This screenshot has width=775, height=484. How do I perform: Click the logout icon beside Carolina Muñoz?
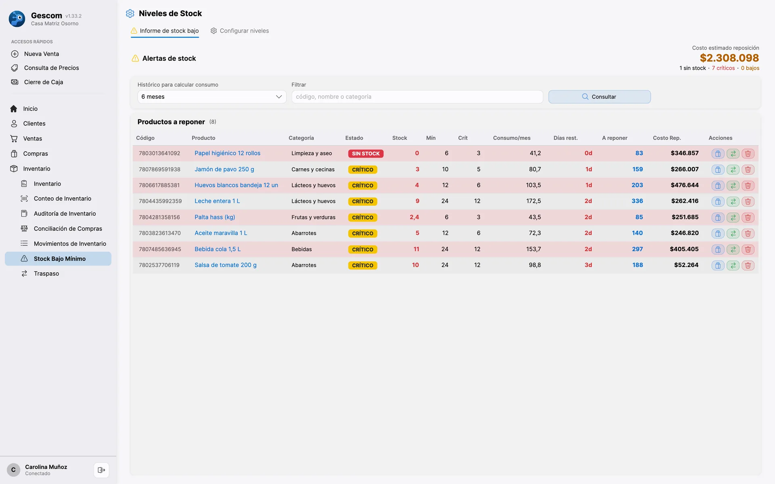coord(101,470)
